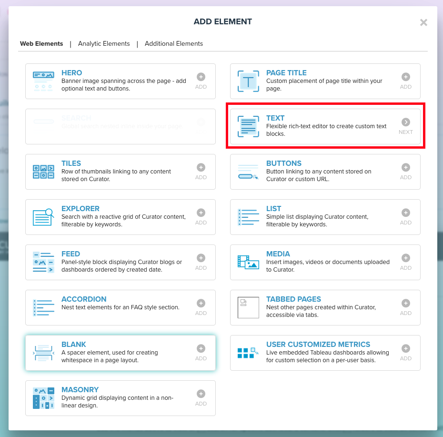443x437 pixels.
Task: Click the Feed element icon
Action: (43, 262)
